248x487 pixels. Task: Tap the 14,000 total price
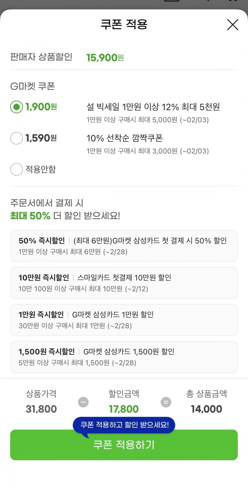point(206,409)
